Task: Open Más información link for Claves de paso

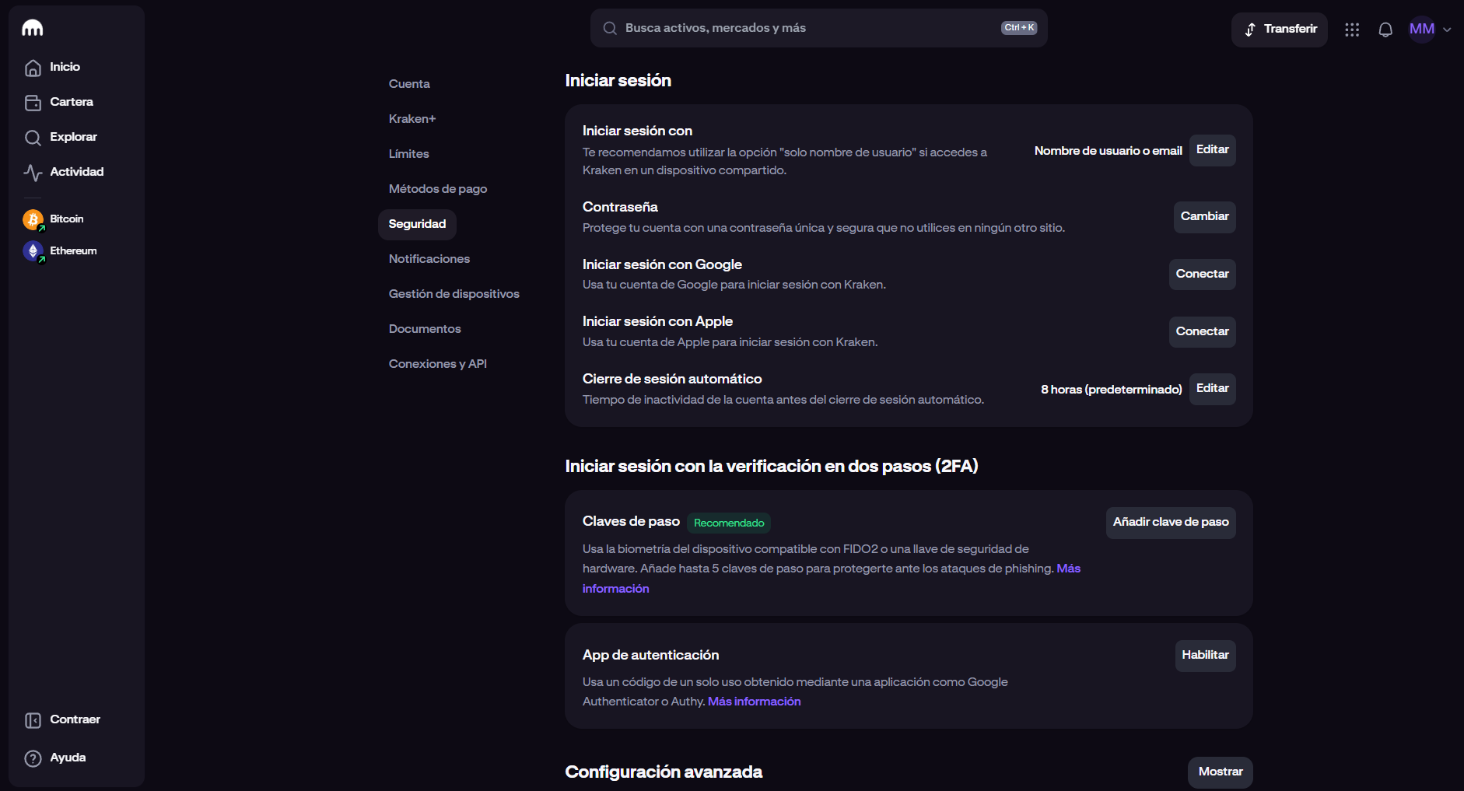Action: click(1068, 569)
